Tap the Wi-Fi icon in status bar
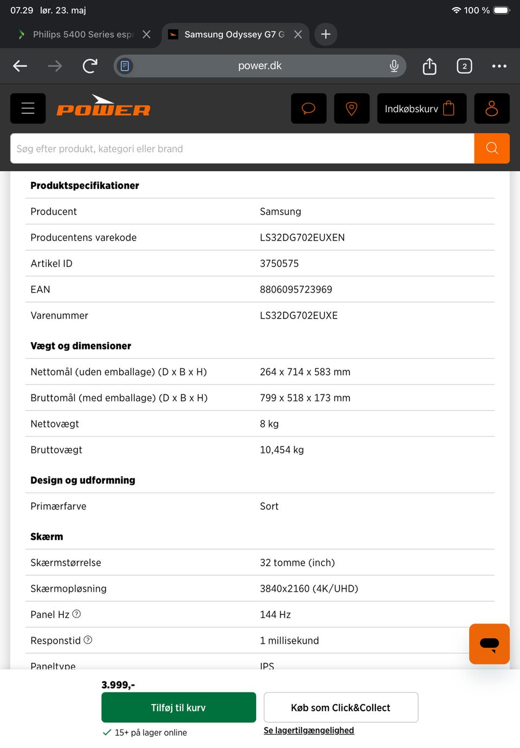Viewport: 520px width, 748px height. 457,10
